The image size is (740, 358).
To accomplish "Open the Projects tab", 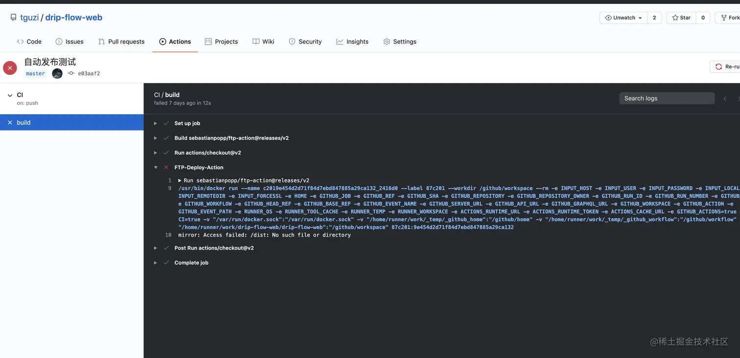I will click(221, 42).
